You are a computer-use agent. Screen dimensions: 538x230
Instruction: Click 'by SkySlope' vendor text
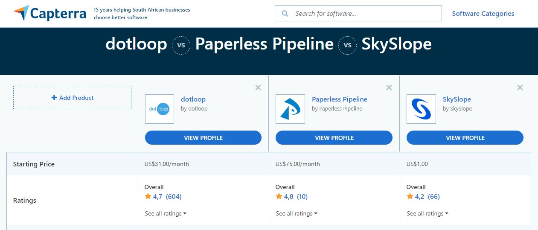(x=457, y=108)
